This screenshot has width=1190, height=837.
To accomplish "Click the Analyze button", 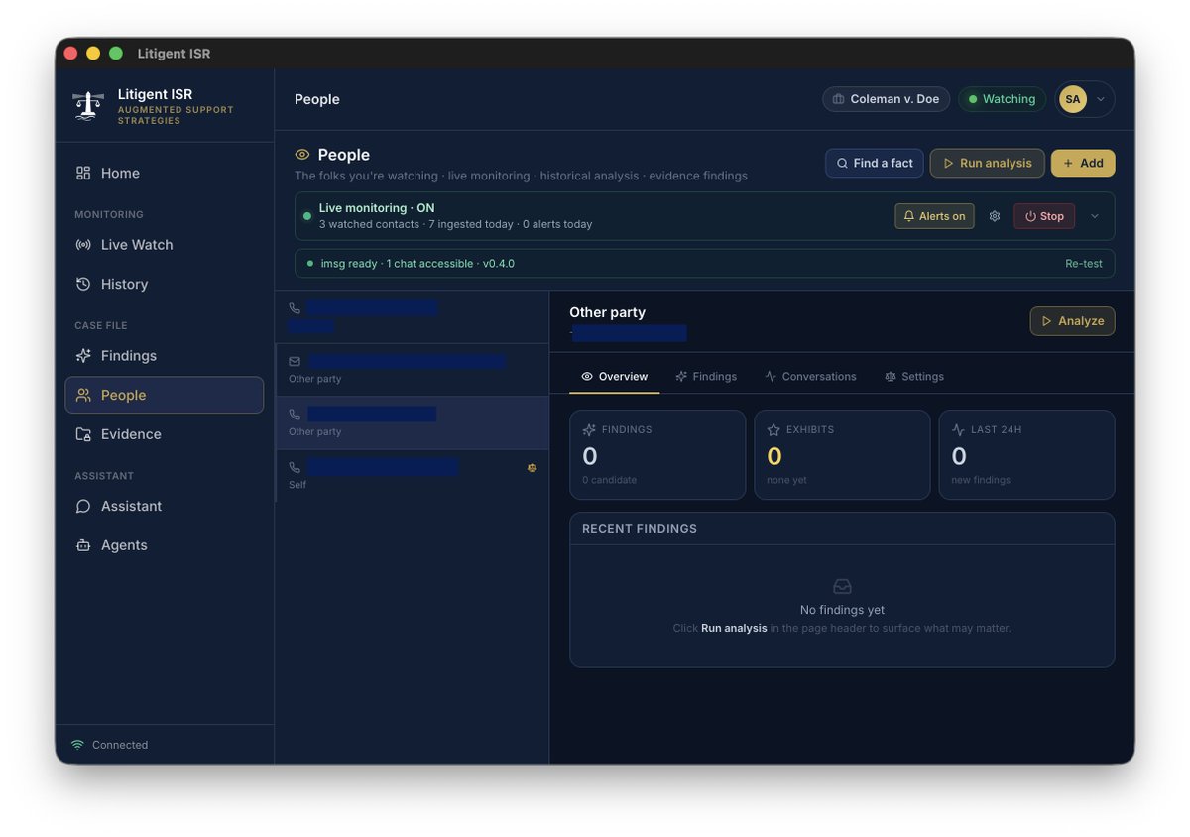I will point(1072,321).
